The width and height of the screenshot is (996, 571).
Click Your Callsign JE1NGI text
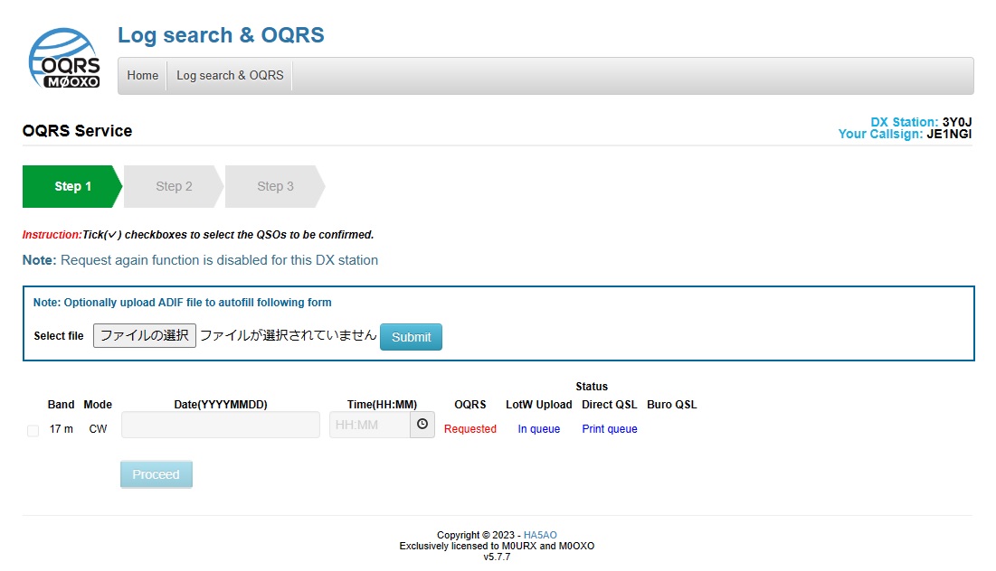click(906, 134)
